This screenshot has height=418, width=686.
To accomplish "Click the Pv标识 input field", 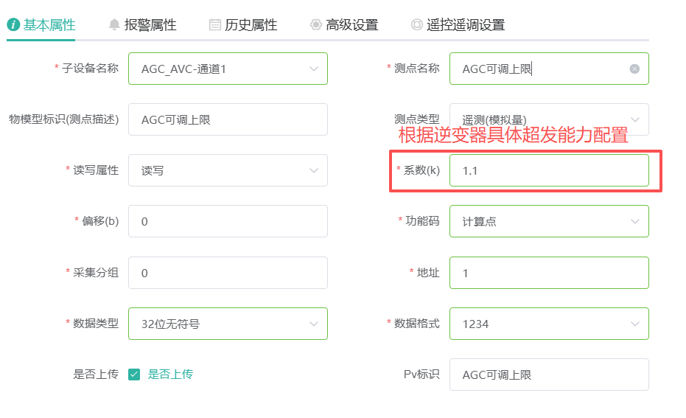I will (x=548, y=375).
